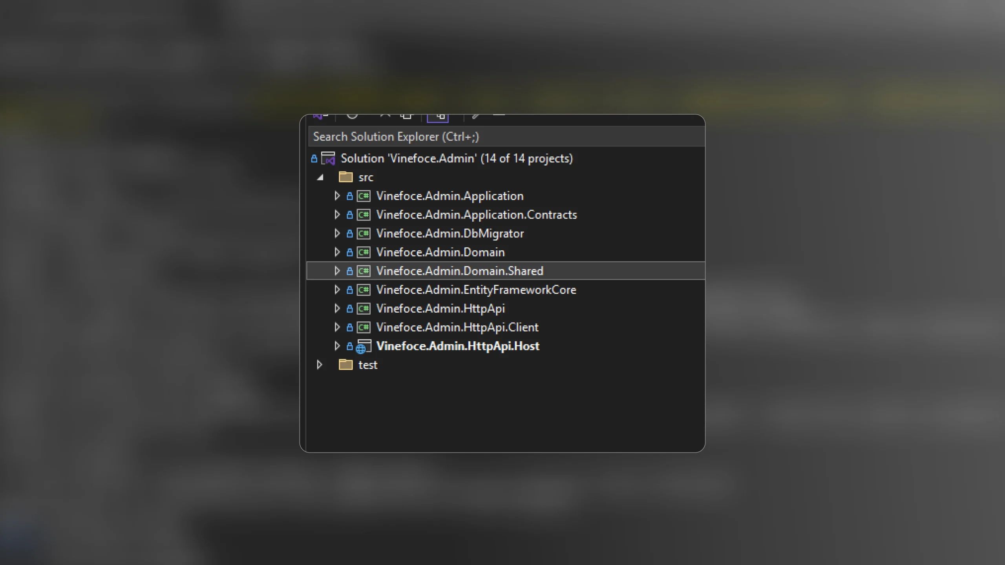Expand Vinefoce.Admin.Application.Contracts arrow
The height and width of the screenshot is (565, 1005).
[337, 215]
